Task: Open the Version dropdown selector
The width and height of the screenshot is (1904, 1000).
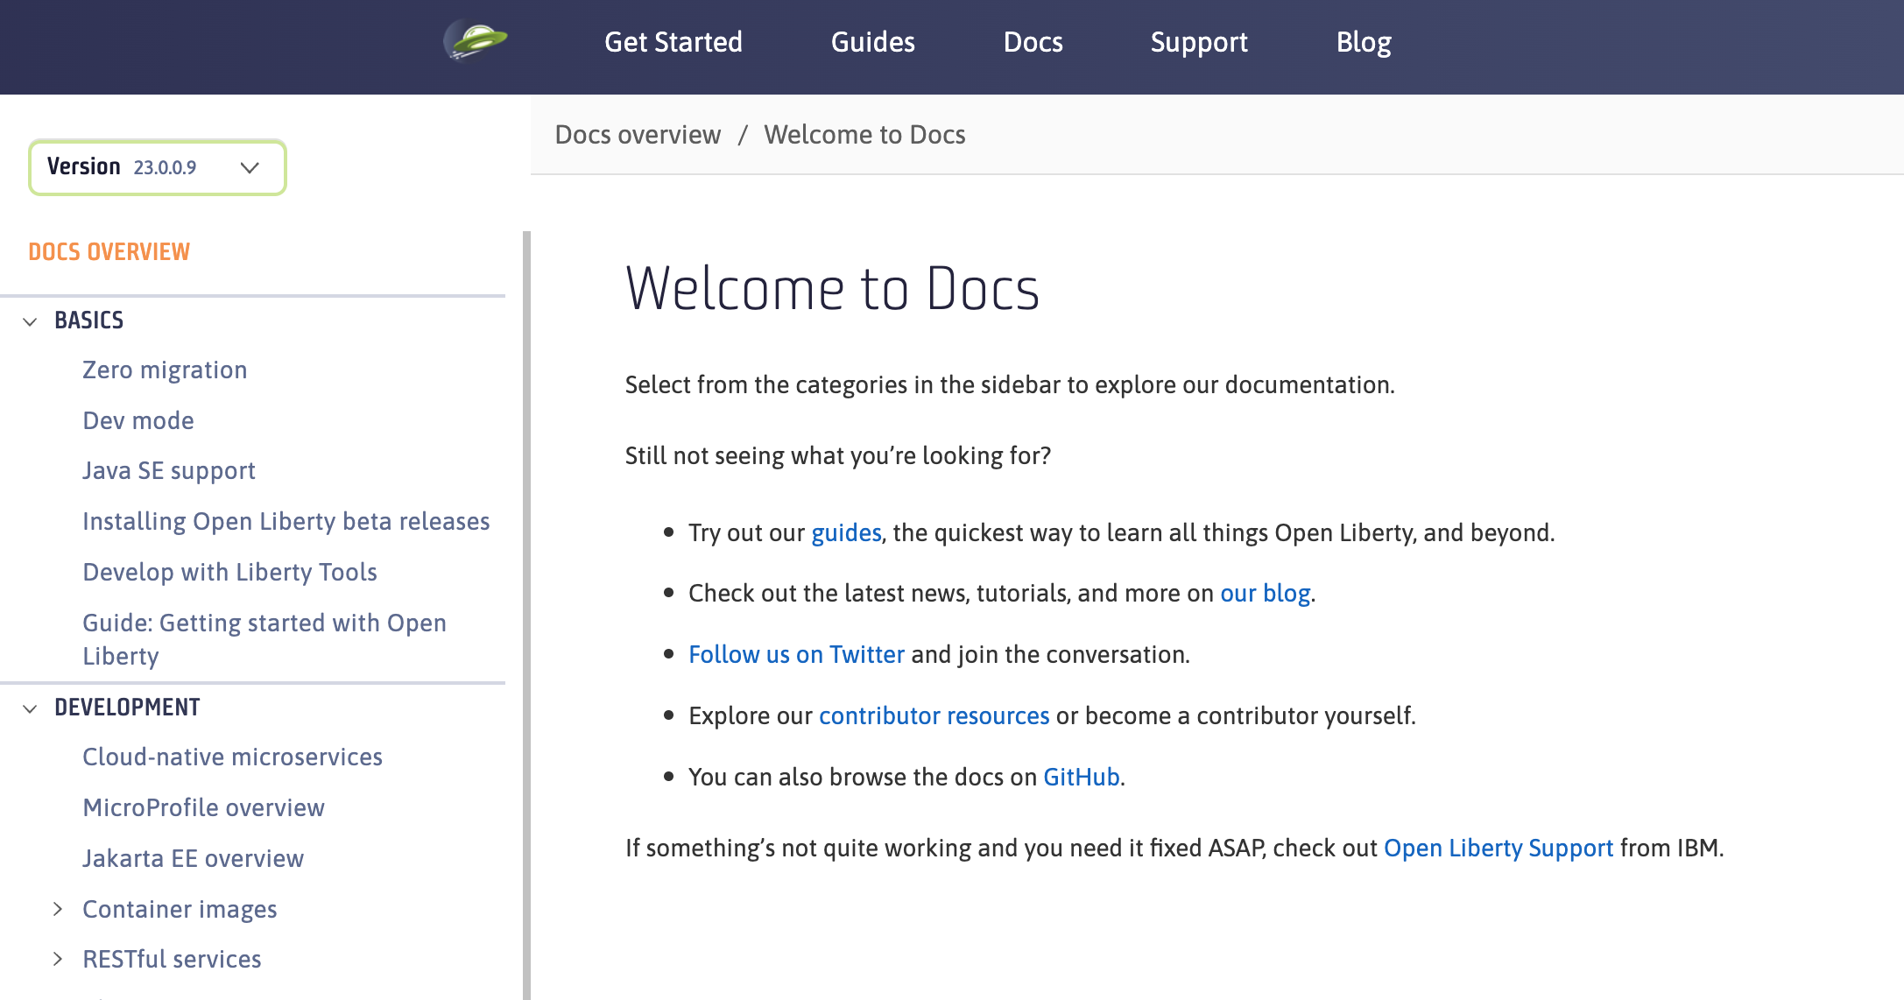Action: click(158, 167)
